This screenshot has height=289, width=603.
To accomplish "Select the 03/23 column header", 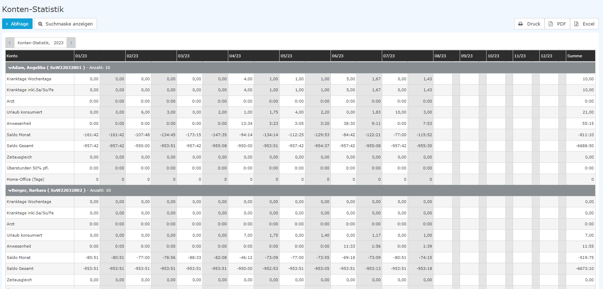I will tap(202, 56).
